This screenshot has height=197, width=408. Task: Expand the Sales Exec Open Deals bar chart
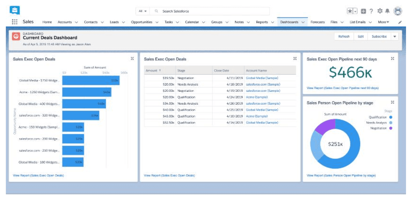[132, 58]
